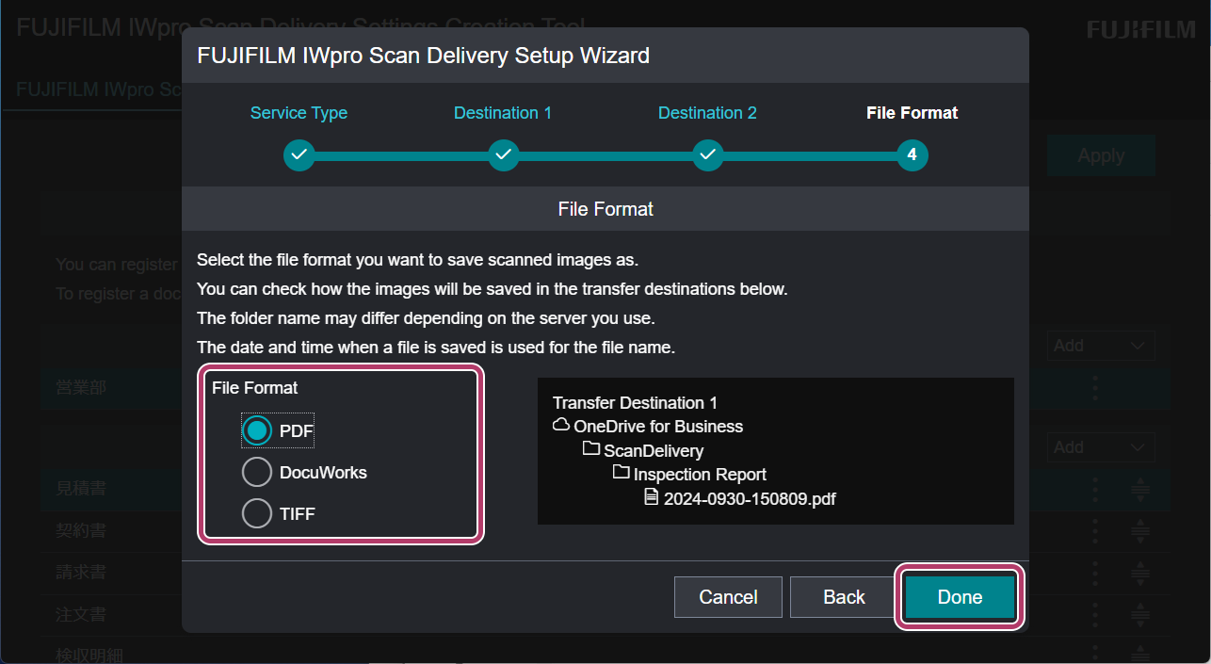Image resolution: width=1211 pixels, height=664 pixels.
Task: Open more options for the 契約書 row
Action: (1094, 531)
